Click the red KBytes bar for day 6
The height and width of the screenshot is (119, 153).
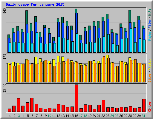tap(32, 105)
